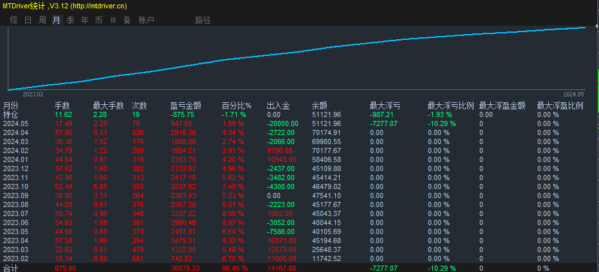Screen dimensions: 599x272
Task: Select the 2023.09 month row
Action: (x=299, y=195)
